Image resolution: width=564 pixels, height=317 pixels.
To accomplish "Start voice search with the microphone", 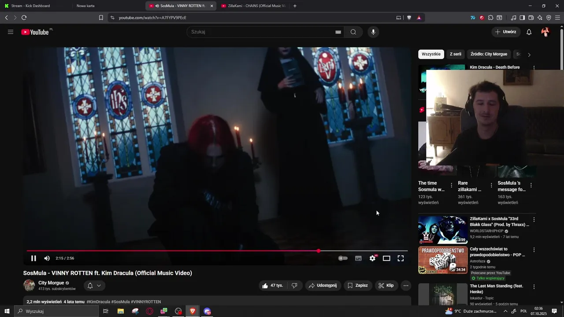I will coord(373,32).
